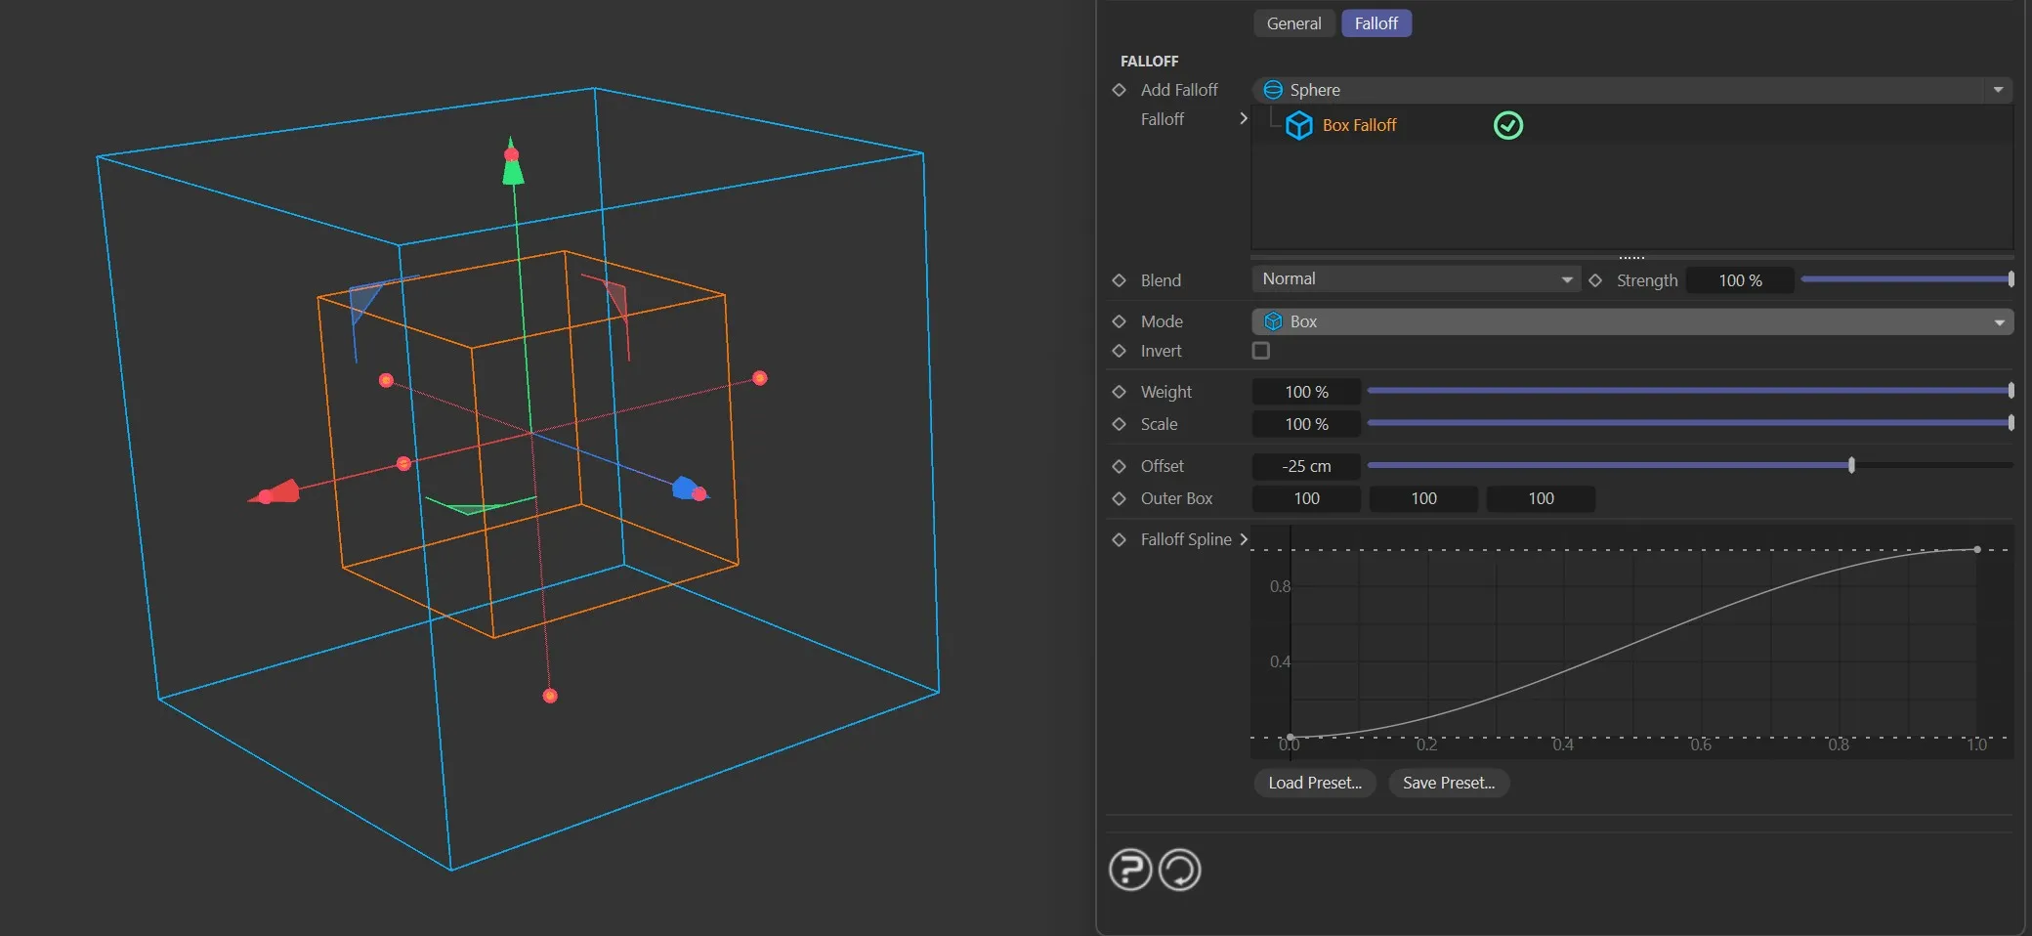The height and width of the screenshot is (936, 2032).
Task: Enable the Invert checkbox
Action: (x=1261, y=351)
